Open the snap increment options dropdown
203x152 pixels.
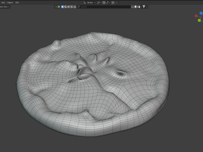108,3
